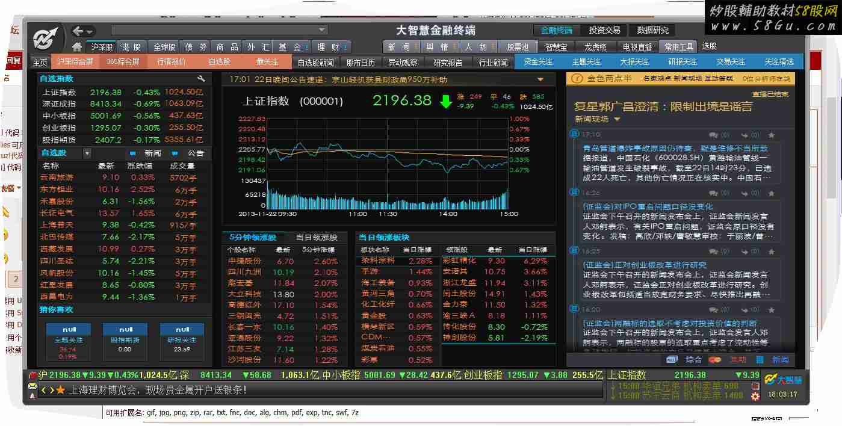This screenshot has height=426, width=842.
Task: Switch to the 数据研究 mode
Action: click(652, 30)
